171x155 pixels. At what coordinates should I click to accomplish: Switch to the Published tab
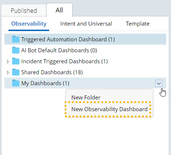[x=24, y=11]
